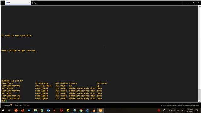Open the red swirl app on taskbar

point(23,110)
